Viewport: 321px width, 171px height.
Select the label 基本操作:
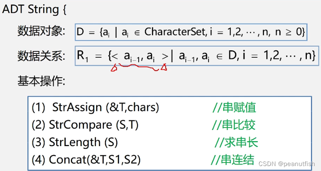(x=41, y=81)
